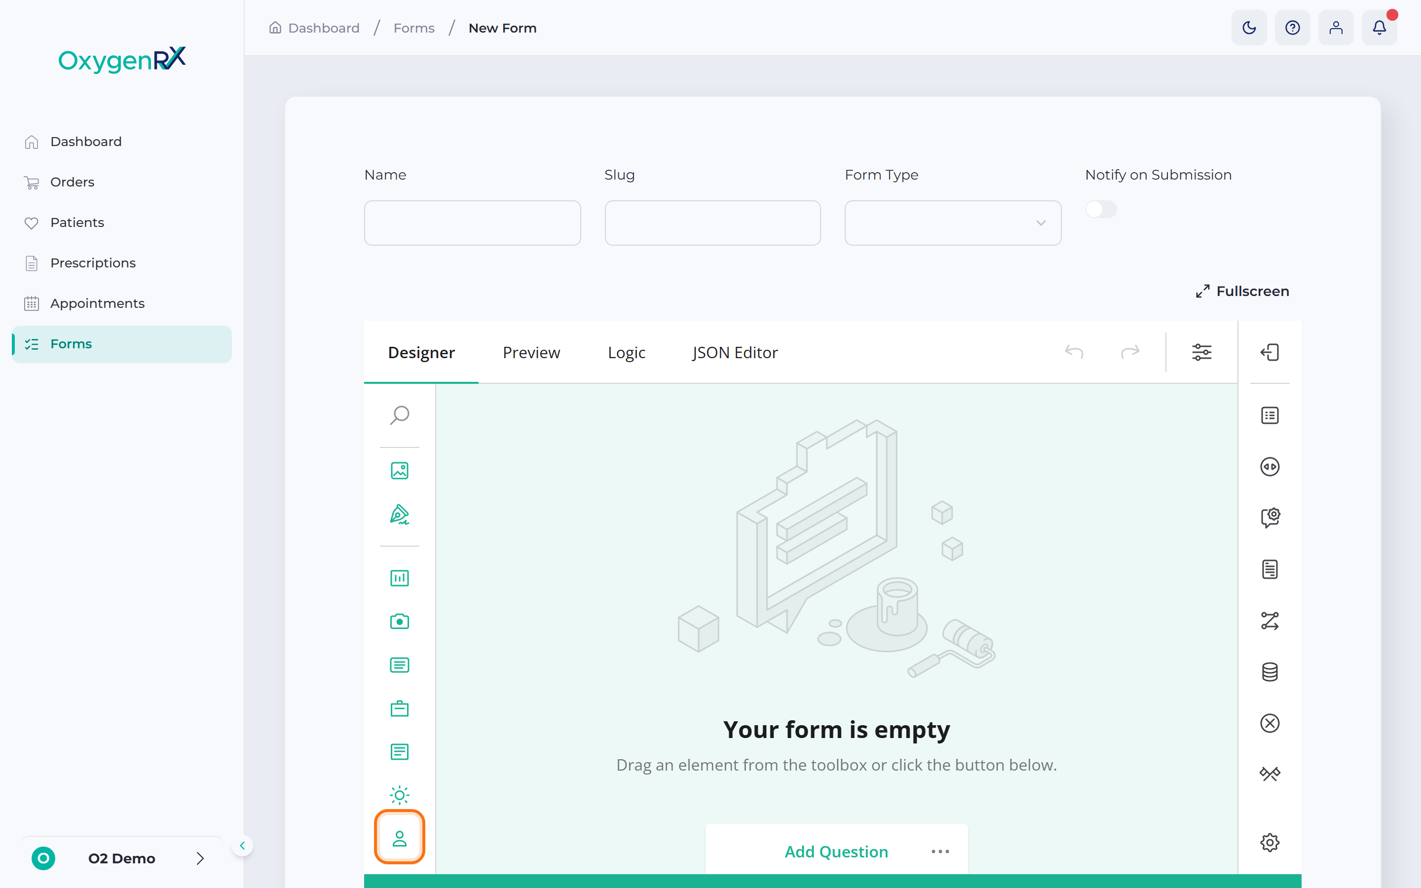Collapse the sidebar with the arrow button
The width and height of the screenshot is (1421, 888).
point(242,845)
